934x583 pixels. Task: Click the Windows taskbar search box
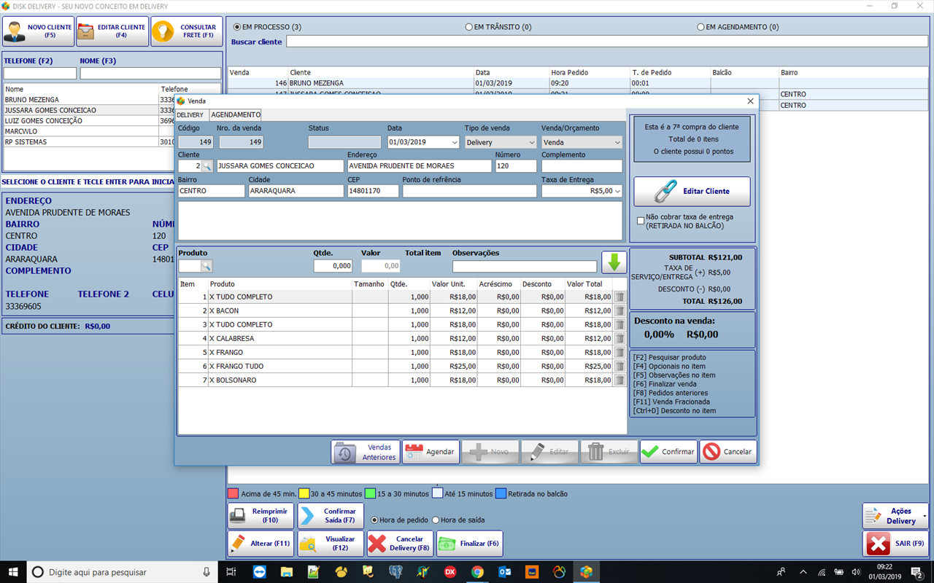coord(123,572)
